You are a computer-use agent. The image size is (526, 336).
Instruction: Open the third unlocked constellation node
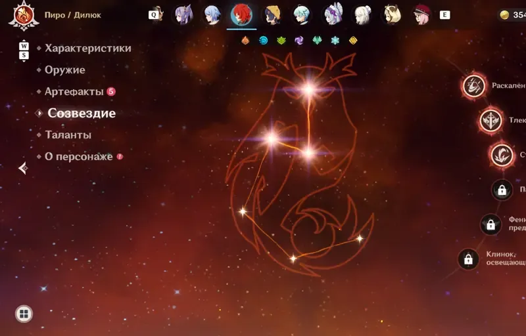502,156
